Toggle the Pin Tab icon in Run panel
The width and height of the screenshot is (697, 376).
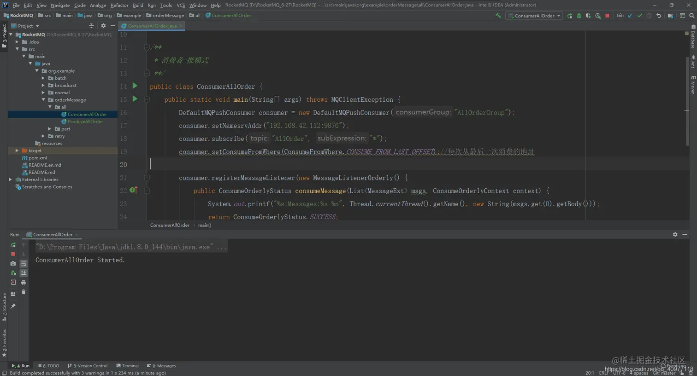coord(13,306)
